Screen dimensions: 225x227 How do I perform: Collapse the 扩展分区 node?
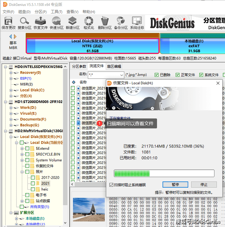11,213
